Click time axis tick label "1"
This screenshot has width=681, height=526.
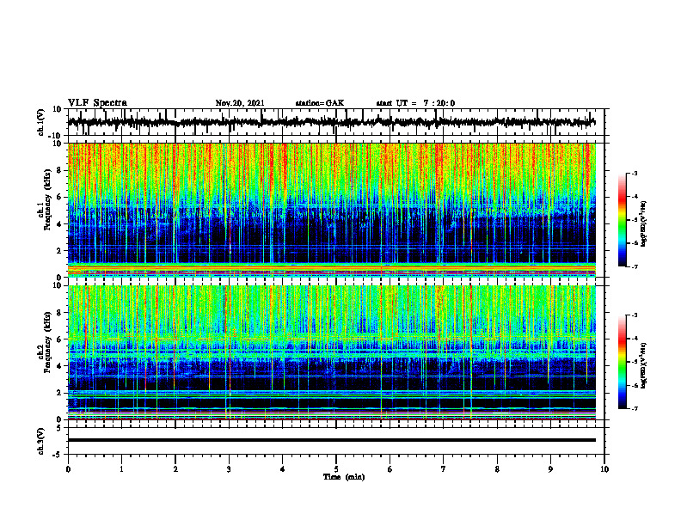tap(121, 469)
